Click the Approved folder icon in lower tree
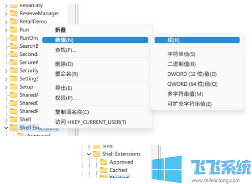This screenshot has width=252, height=184. pyautogui.click(x=104, y=162)
